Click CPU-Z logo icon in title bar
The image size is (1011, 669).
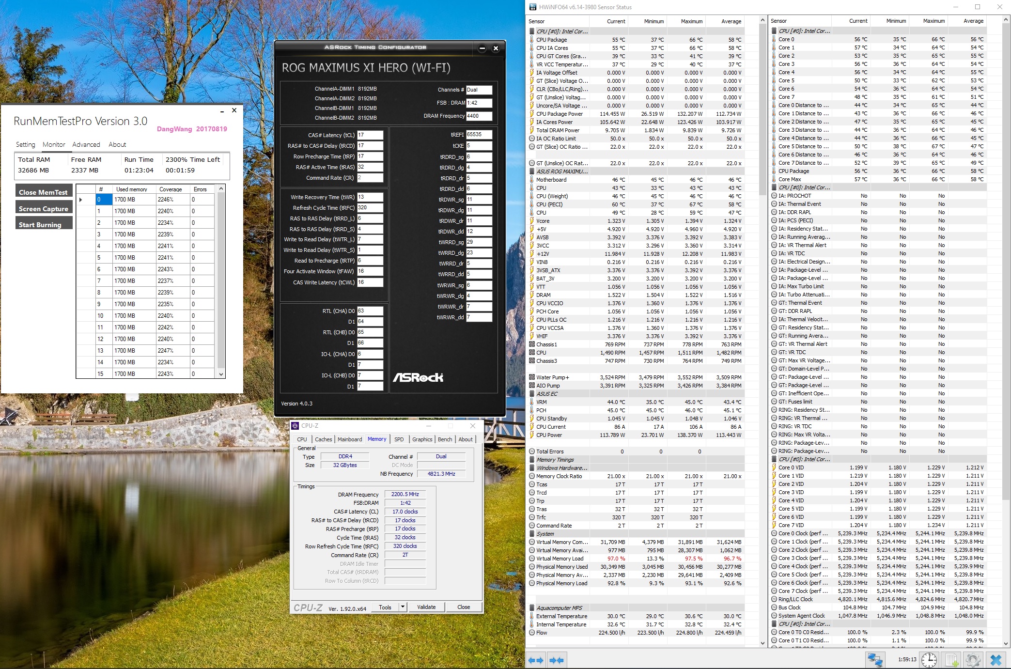coord(295,426)
